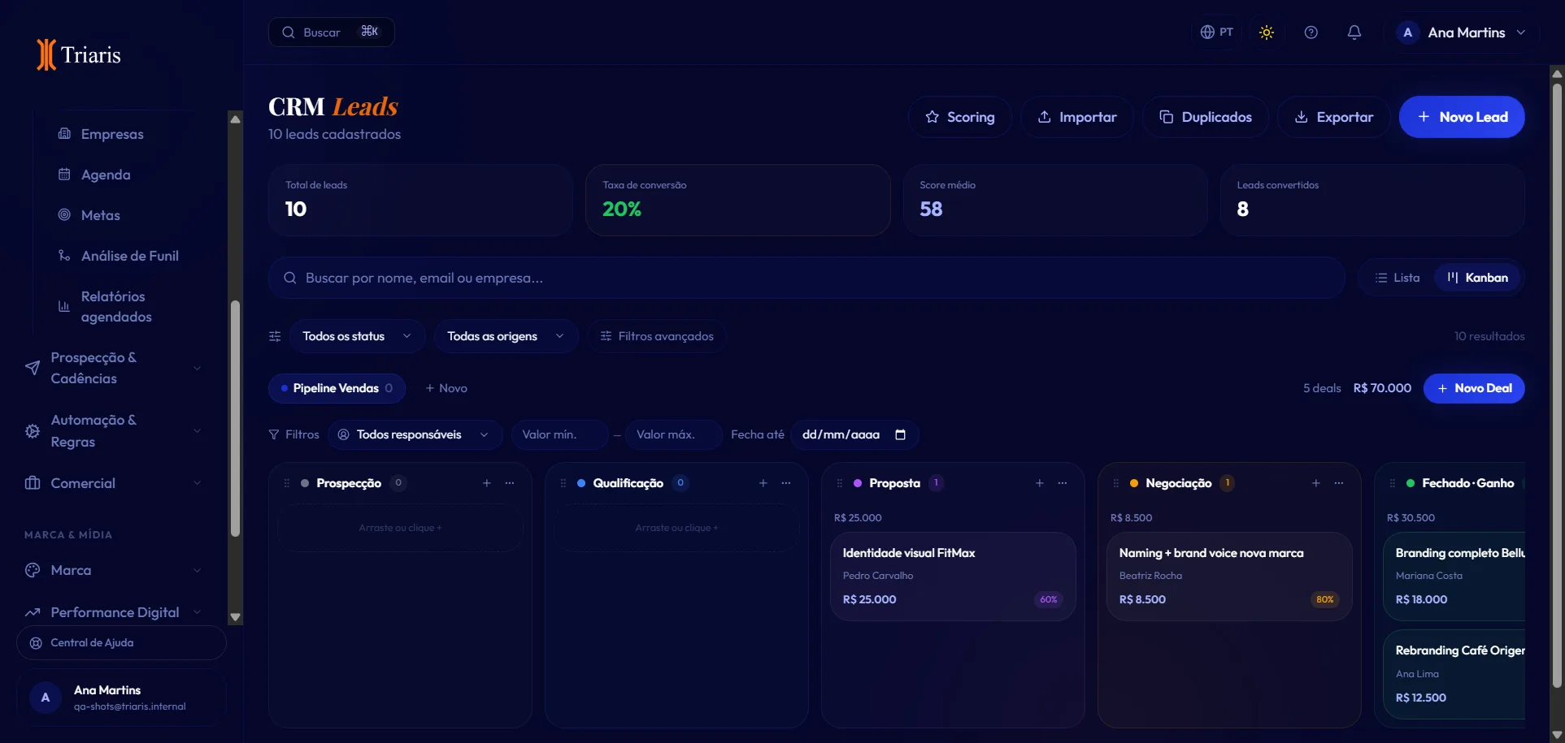This screenshot has width=1565, height=743.
Task: Click the Filtros funnel icon
Action: tap(274, 434)
